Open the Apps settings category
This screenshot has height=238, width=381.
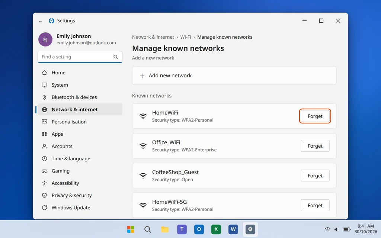click(80, 134)
